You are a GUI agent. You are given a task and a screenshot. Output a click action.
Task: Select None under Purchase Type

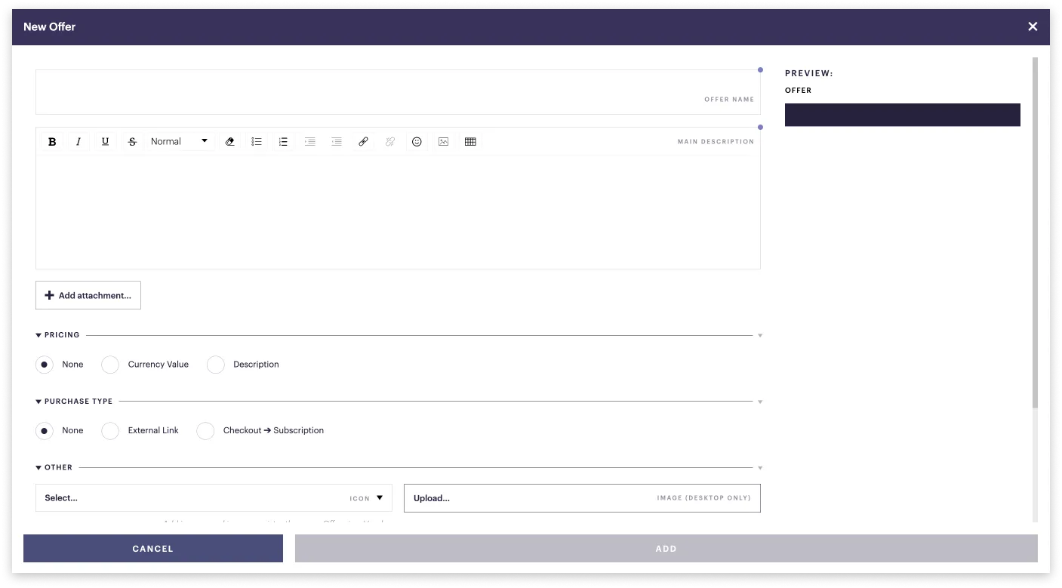pos(45,431)
